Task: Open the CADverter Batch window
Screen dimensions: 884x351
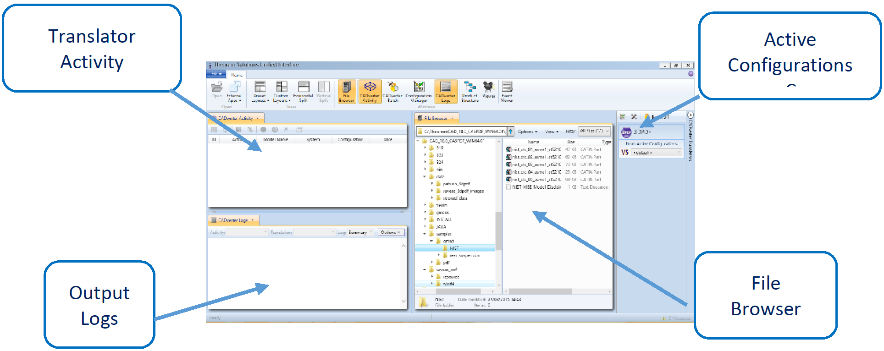Action: point(393,92)
